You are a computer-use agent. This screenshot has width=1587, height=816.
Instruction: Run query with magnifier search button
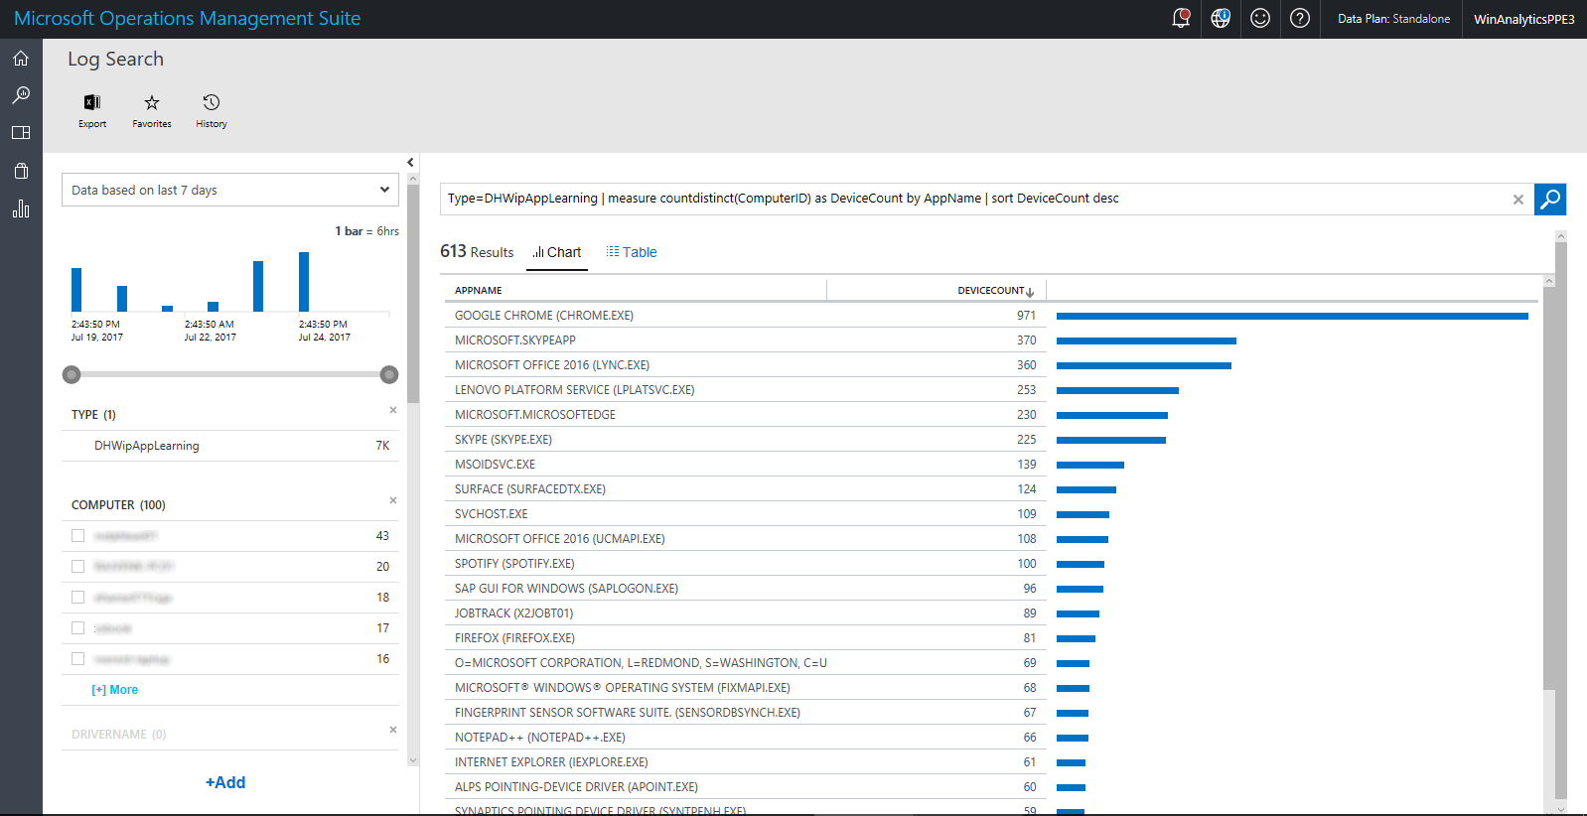point(1549,200)
